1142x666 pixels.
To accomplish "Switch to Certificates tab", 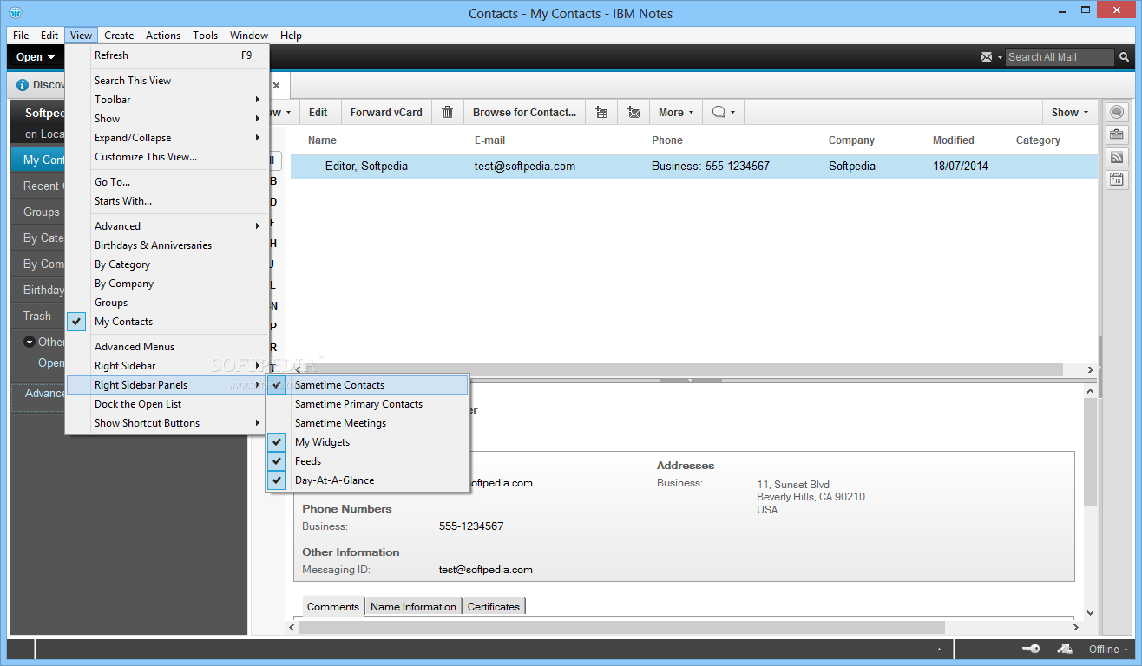I will pyautogui.click(x=494, y=607).
